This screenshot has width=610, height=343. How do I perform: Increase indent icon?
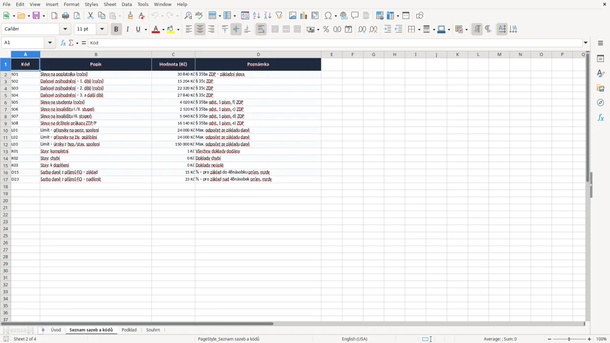[387, 29]
